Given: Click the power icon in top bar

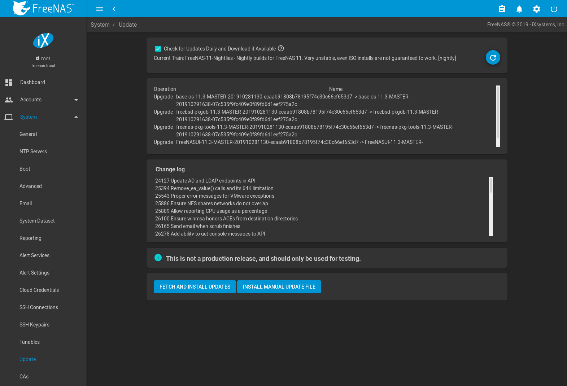Looking at the screenshot, I should pos(554,9).
